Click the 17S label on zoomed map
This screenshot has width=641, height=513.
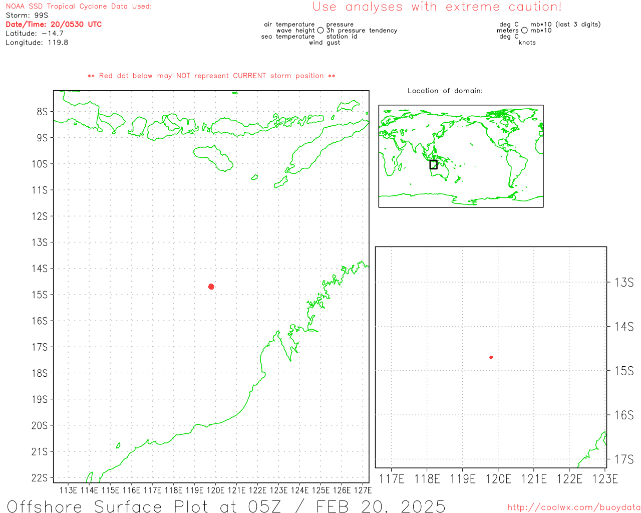coord(624,459)
